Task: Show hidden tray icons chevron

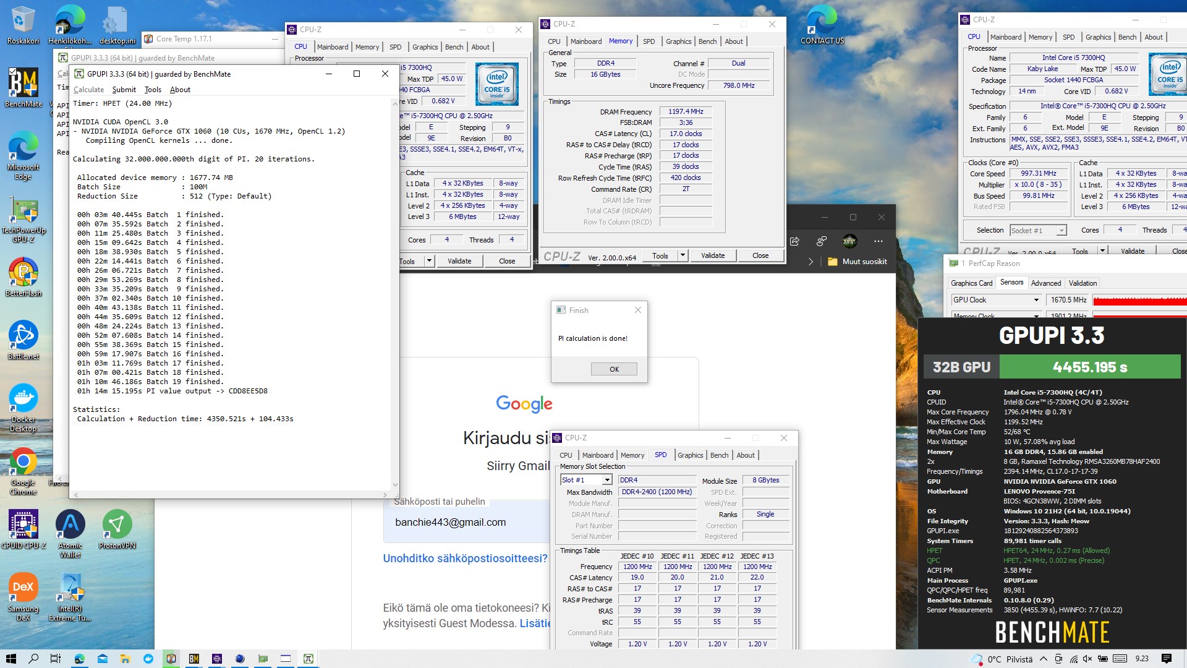Action: point(1044,659)
